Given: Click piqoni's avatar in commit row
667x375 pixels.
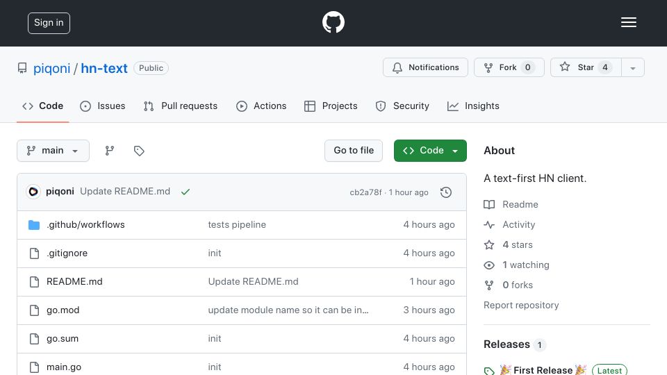Looking at the screenshot, I should tap(33, 192).
